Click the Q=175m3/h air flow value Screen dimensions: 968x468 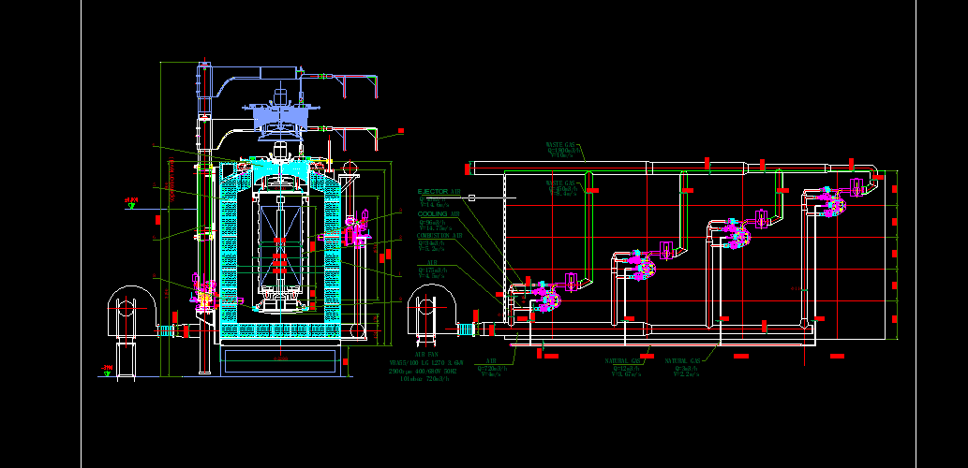pyautogui.click(x=433, y=270)
